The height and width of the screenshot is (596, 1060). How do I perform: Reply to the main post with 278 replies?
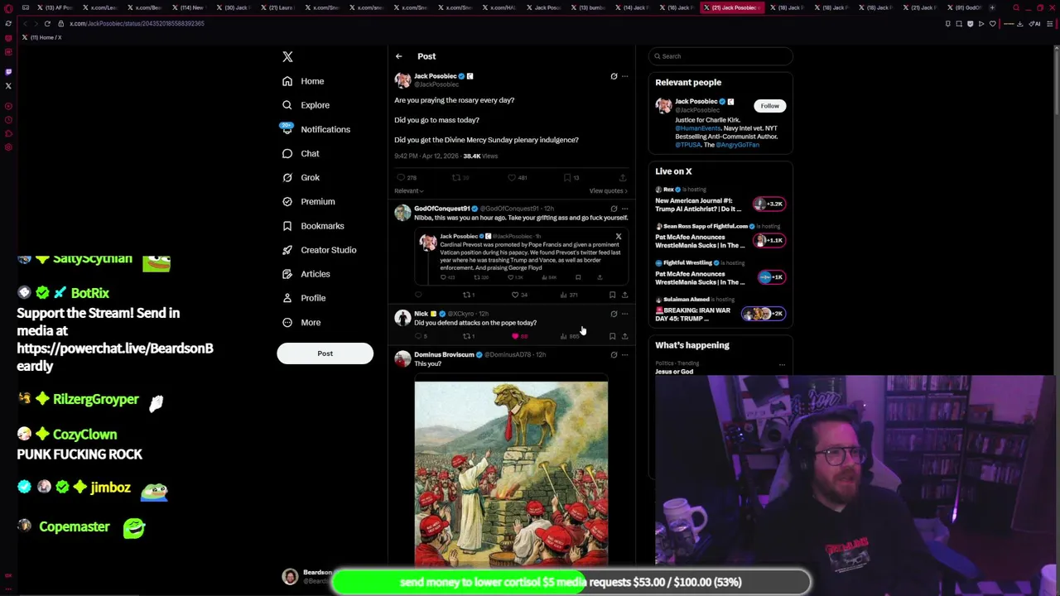click(407, 177)
